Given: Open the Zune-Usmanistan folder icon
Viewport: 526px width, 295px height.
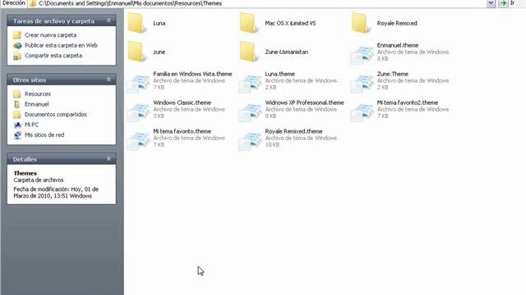Looking at the screenshot, I should [x=250, y=52].
